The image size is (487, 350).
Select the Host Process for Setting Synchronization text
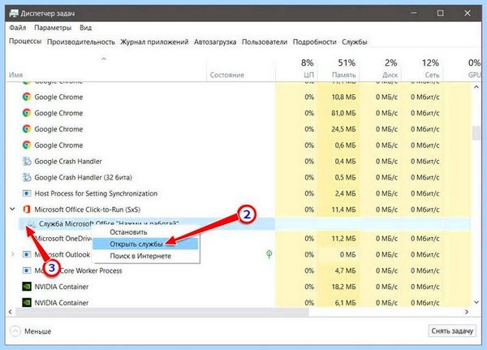(x=96, y=193)
